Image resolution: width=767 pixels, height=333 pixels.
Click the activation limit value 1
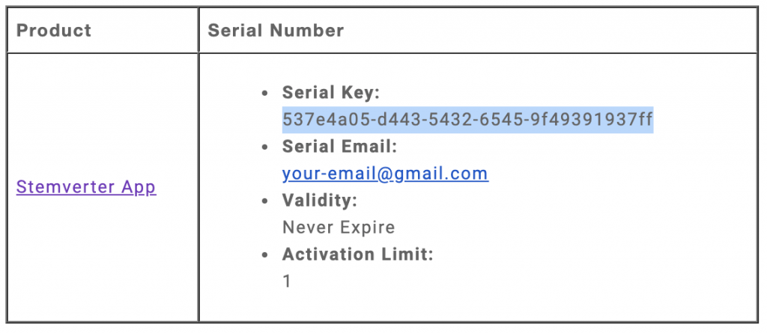point(287,281)
